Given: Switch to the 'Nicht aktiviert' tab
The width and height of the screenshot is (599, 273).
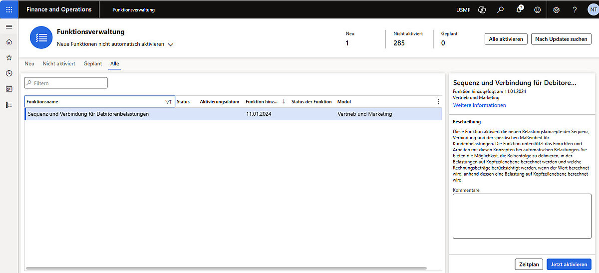Looking at the screenshot, I should (x=59, y=64).
